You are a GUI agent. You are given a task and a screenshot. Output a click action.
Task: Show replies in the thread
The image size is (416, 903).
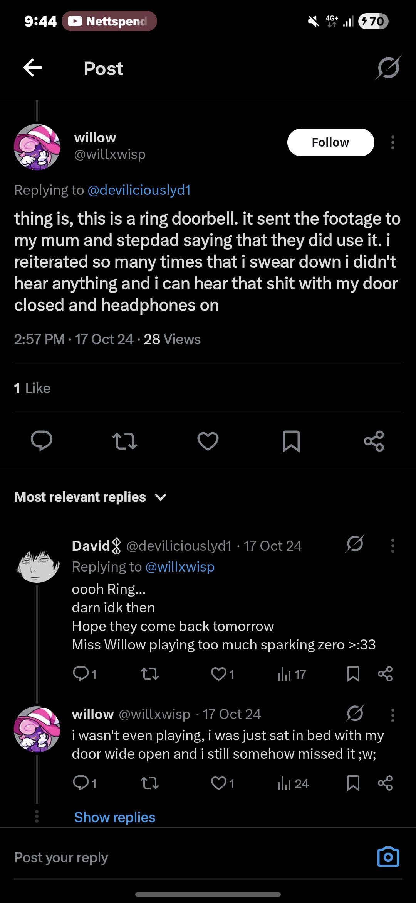pos(115,817)
